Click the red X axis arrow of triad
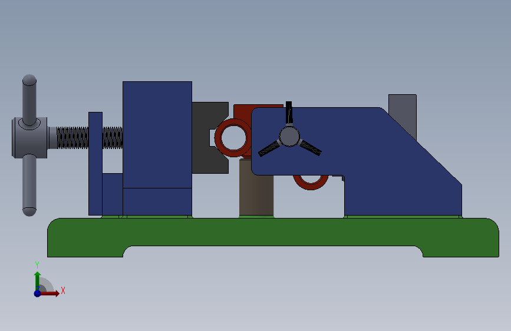 tap(50, 293)
